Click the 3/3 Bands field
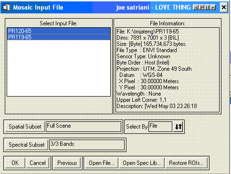 [87, 145]
